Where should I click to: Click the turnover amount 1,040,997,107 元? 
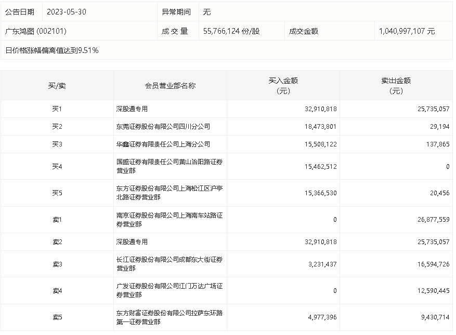pos(407,31)
